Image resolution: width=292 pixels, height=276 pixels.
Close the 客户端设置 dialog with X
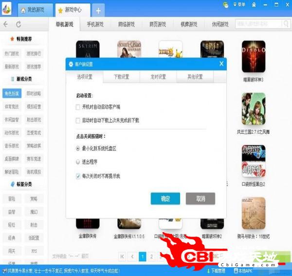point(221,64)
